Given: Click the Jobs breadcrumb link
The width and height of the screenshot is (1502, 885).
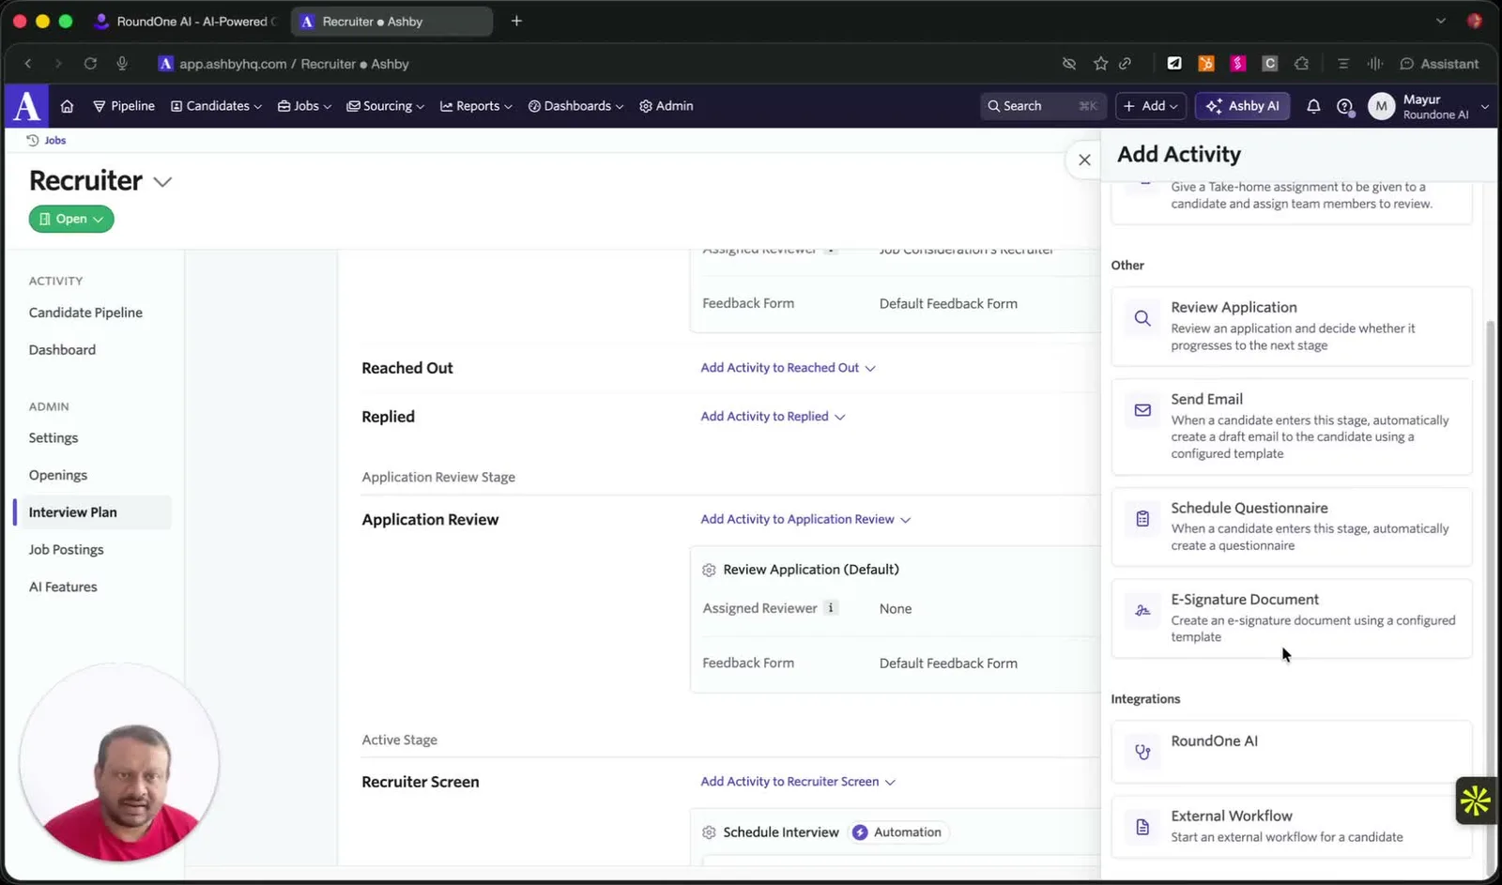Looking at the screenshot, I should 55,141.
